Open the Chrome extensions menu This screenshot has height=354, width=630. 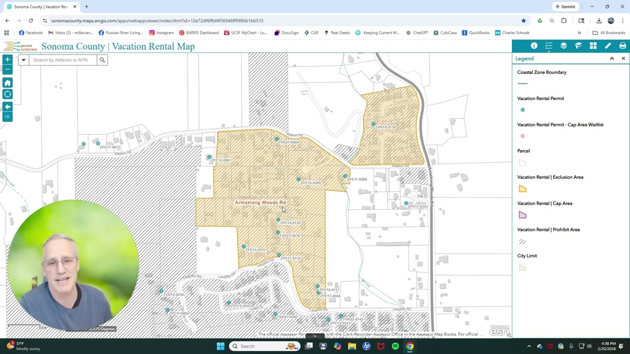pyautogui.click(x=564, y=21)
